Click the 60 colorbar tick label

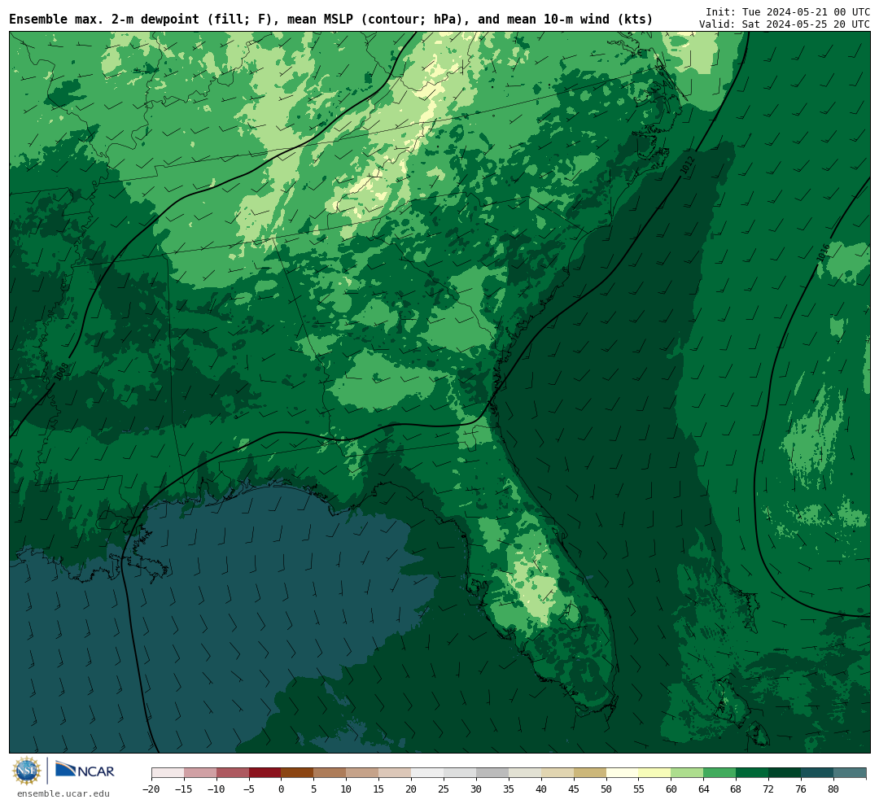671,789
